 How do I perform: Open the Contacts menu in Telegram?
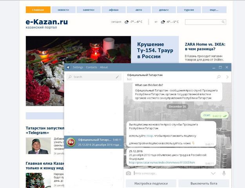pos(91,67)
